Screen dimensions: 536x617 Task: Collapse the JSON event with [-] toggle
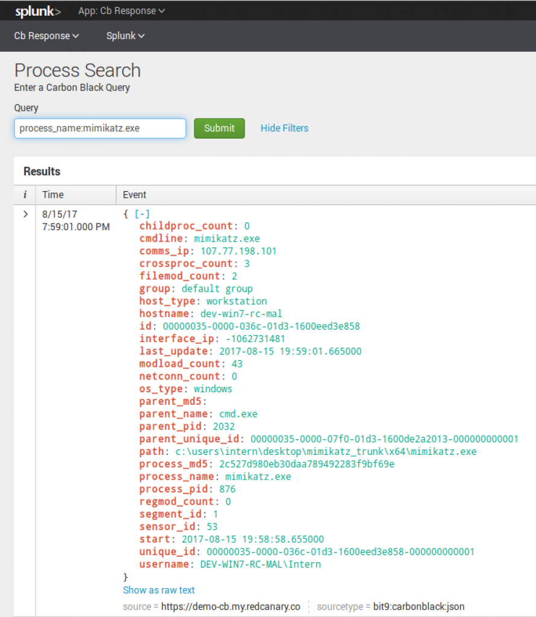[142, 214]
